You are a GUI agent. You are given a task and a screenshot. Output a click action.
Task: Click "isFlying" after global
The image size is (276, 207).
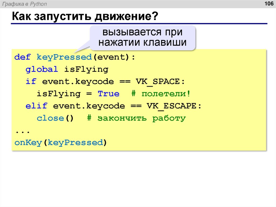point(86,70)
